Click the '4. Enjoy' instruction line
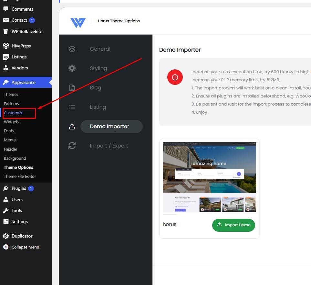Screen dimensions: 311x285 [199, 112]
